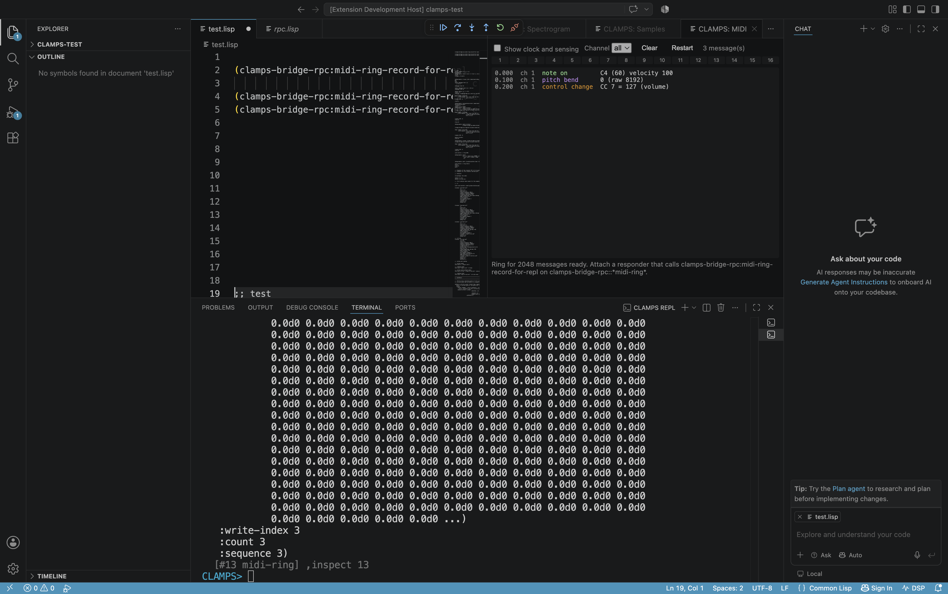Viewport: 948px width, 594px height.
Task: Toggle MIDI channel 8 filter
Action: [626, 60]
